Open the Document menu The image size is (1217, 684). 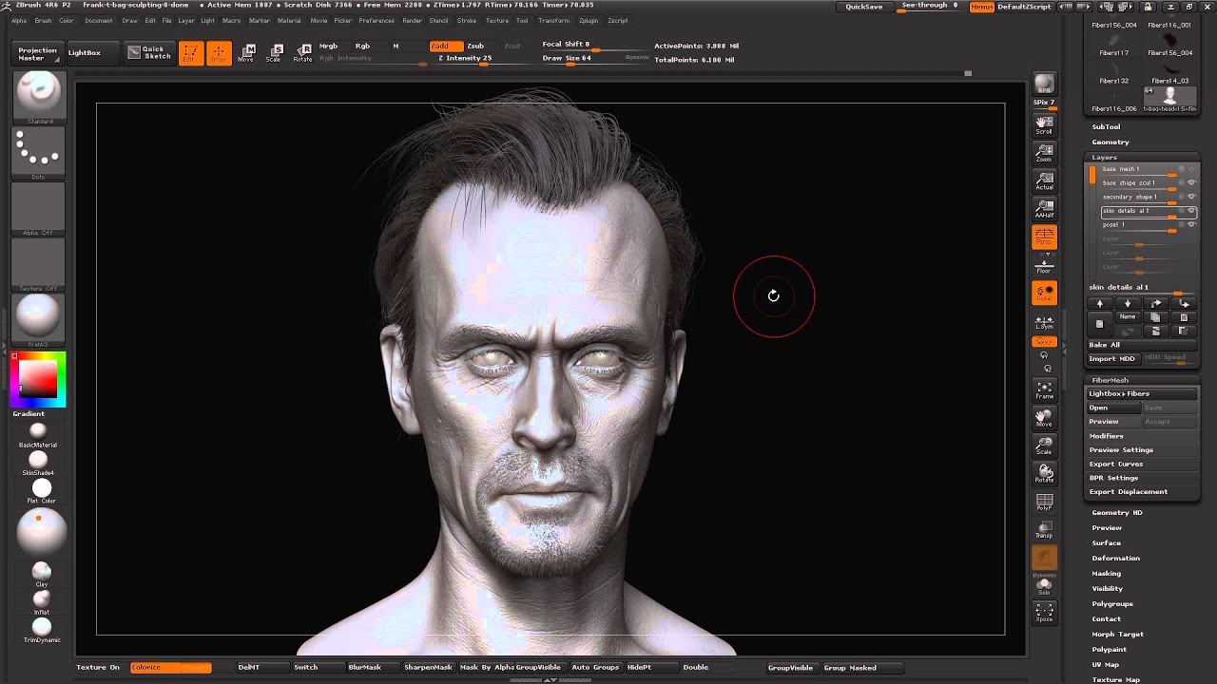coord(98,20)
